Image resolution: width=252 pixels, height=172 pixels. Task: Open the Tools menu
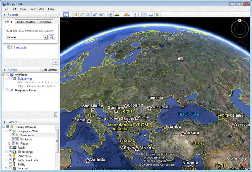coord(32,9)
